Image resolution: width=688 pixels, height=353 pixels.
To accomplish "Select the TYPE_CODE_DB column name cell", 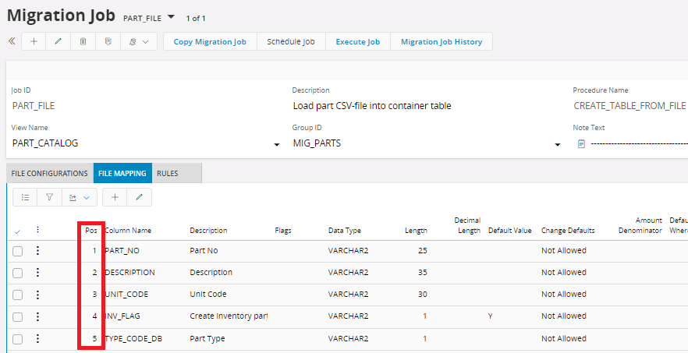I will (x=133, y=338).
